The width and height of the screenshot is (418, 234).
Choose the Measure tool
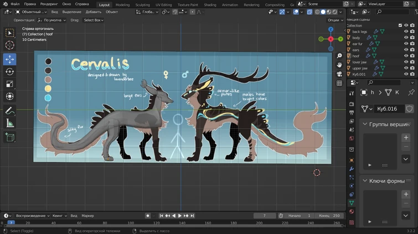pos(9,124)
